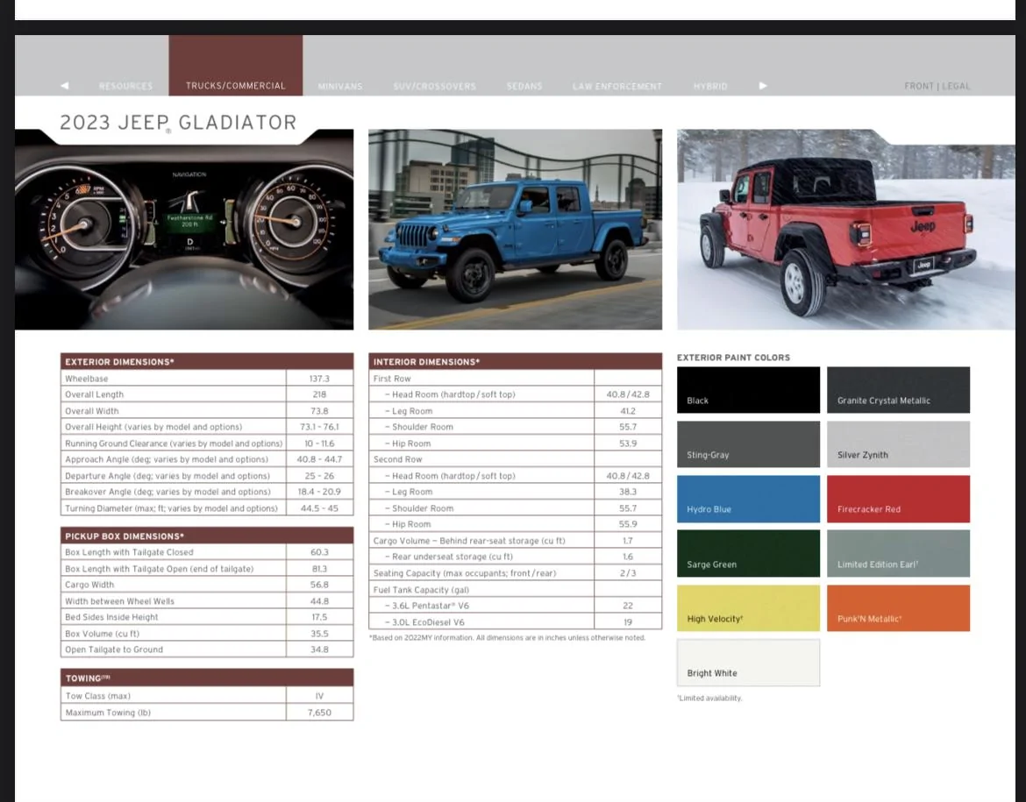Click the first row leg room value 41.2
The width and height of the screenshot is (1026, 802).
click(x=628, y=411)
